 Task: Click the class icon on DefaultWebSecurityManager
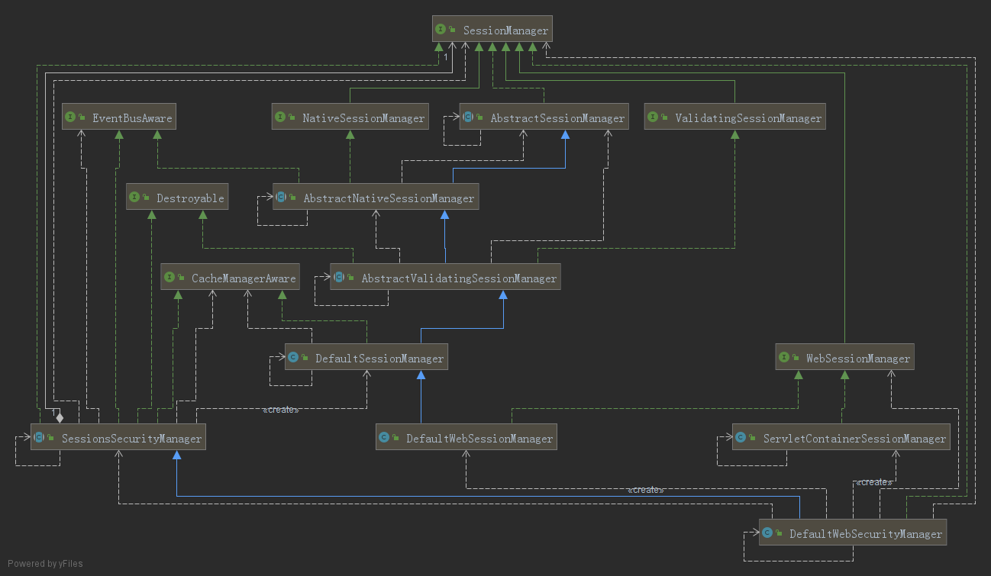(x=767, y=533)
